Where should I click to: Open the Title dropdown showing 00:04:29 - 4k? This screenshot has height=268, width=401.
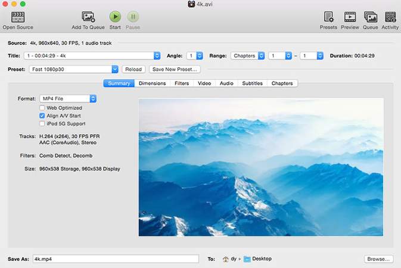tap(92, 55)
